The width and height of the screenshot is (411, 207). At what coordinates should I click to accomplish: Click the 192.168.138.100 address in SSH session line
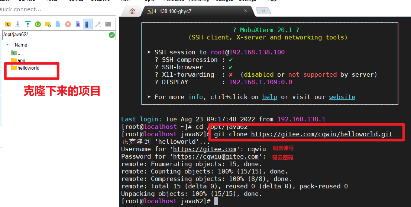click(x=257, y=52)
